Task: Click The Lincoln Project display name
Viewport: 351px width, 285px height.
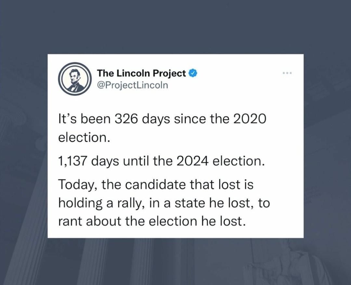Action: tap(140, 73)
